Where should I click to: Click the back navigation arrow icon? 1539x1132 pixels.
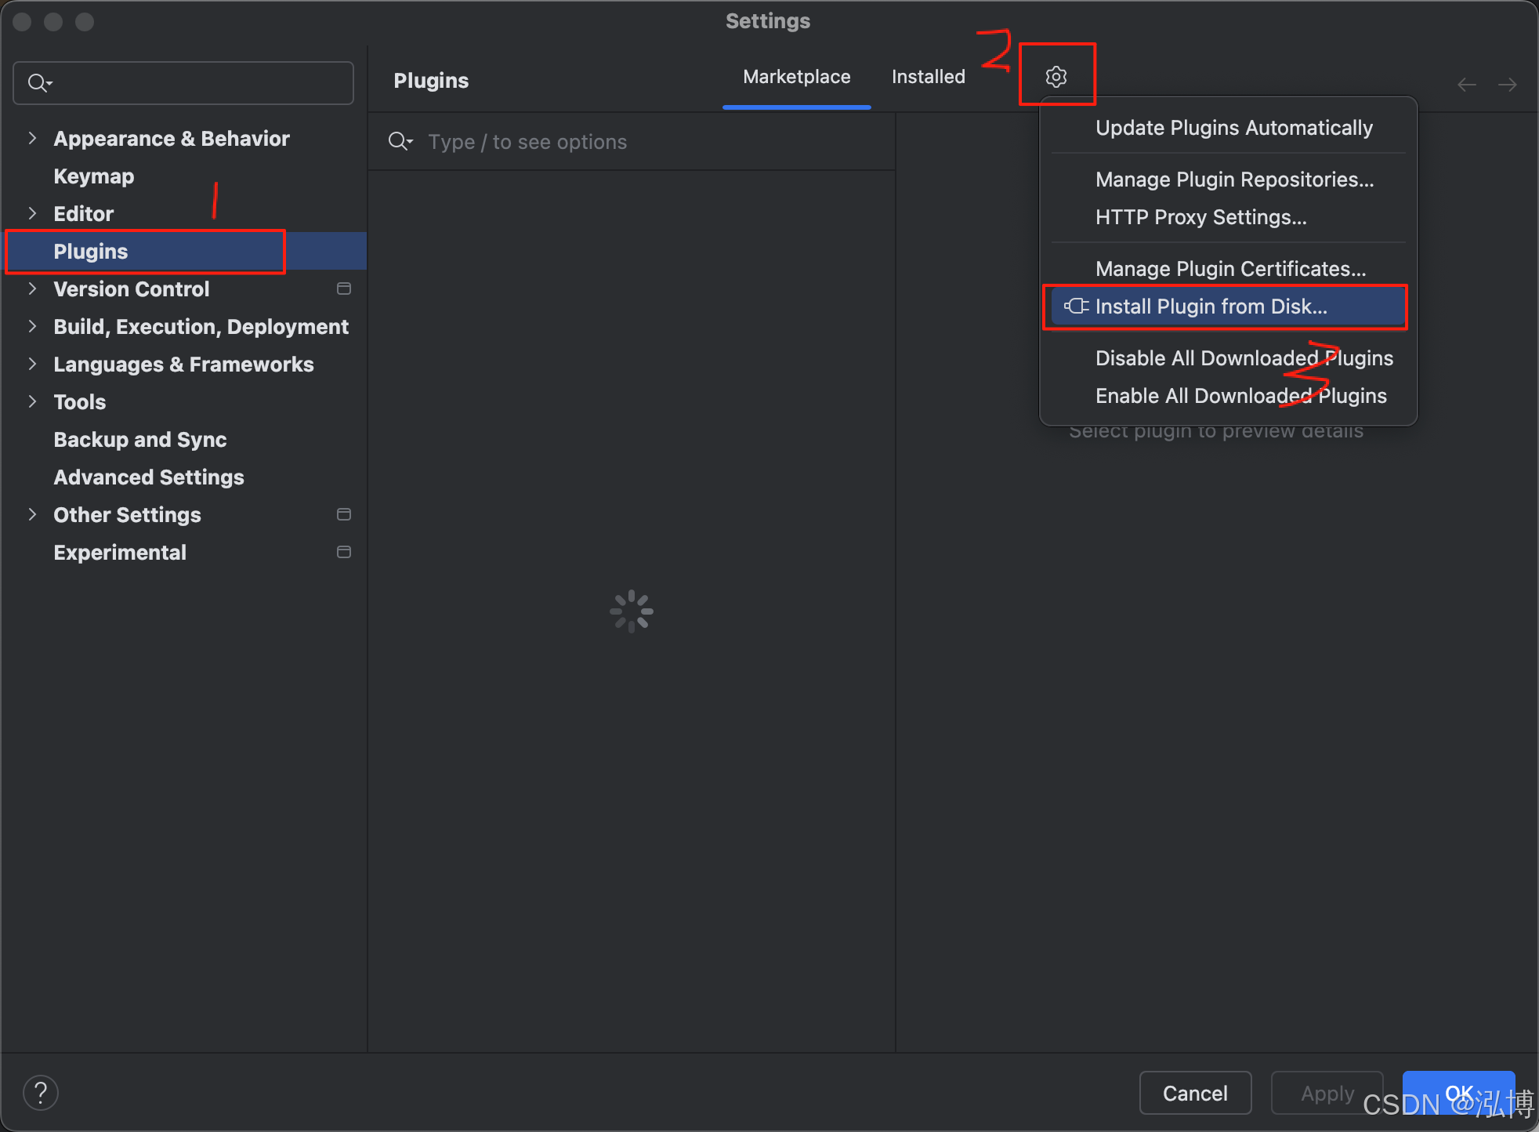(1466, 85)
